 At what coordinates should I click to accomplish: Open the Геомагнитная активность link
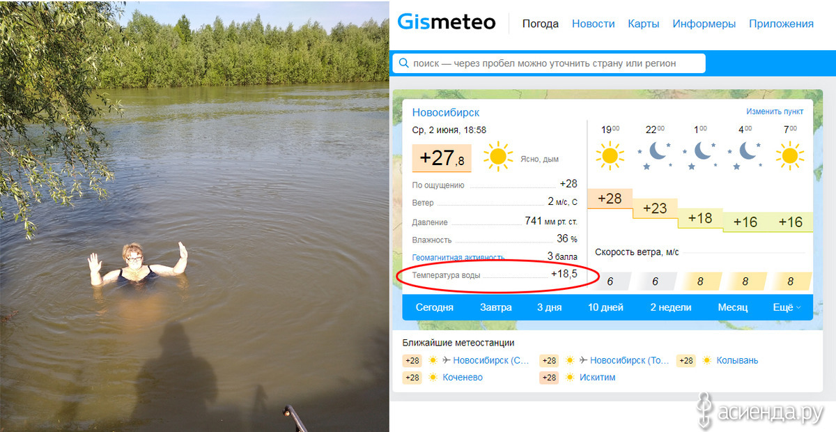click(458, 258)
